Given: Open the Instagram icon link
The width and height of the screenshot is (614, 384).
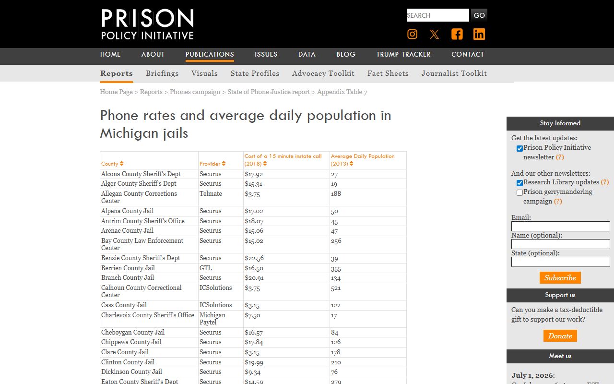Looking at the screenshot, I should [413, 34].
